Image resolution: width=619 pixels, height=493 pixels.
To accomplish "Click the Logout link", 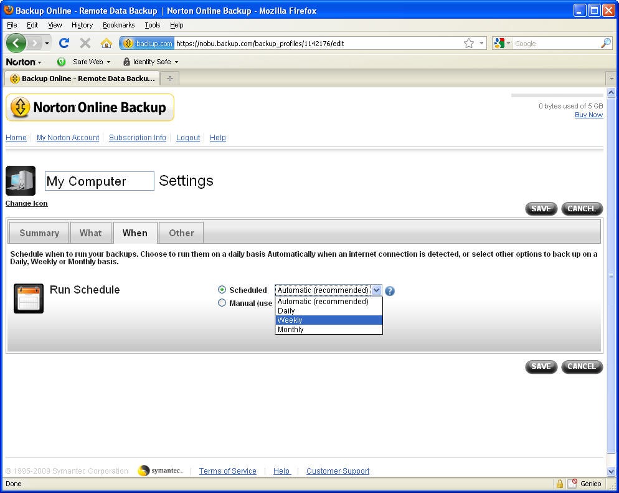I will coord(188,138).
